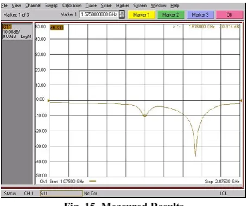
Task: Click the S11 status bar field
Action: (61, 194)
